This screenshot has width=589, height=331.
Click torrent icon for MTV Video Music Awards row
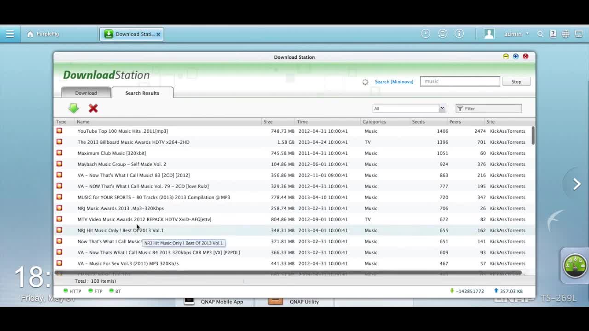coord(59,219)
